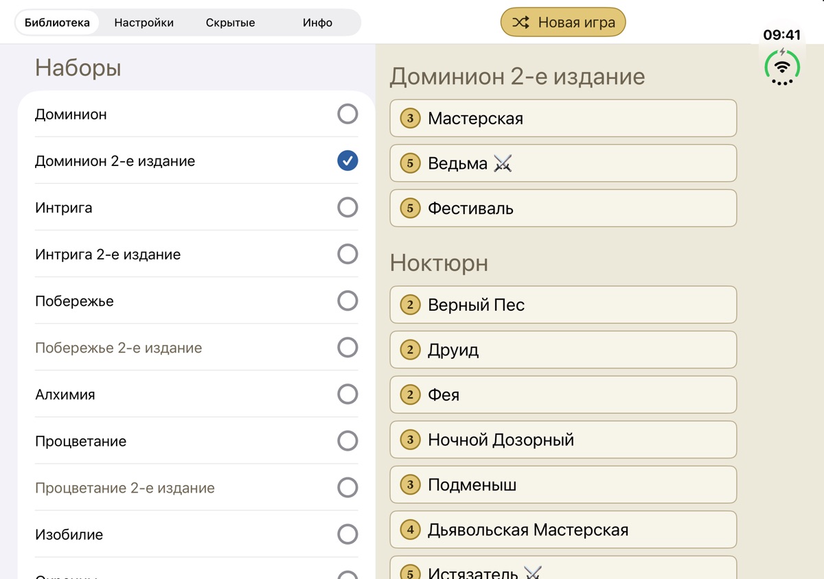Click the cost coin on Фея

pyautogui.click(x=410, y=394)
